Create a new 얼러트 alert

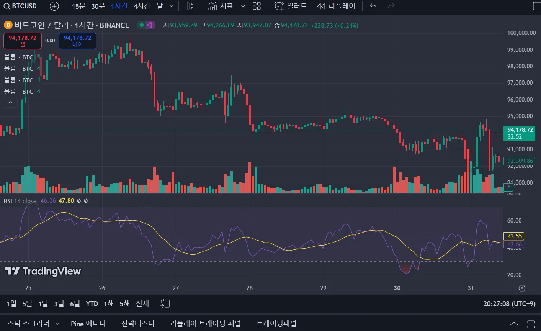291,6
